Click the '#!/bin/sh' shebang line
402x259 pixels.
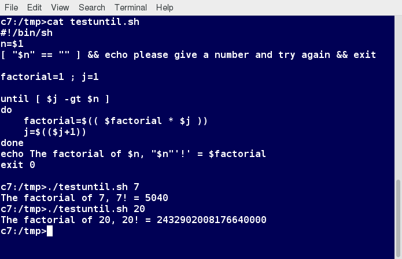point(27,33)
